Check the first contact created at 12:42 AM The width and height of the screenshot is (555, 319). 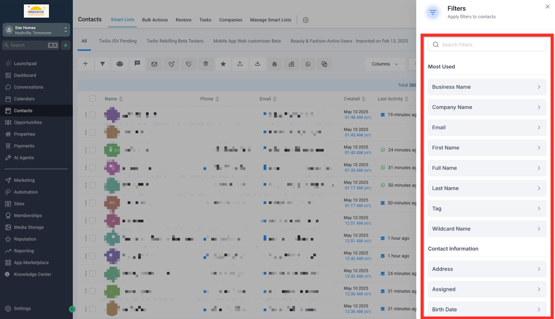pyautogui.click(x=92, y=256)
